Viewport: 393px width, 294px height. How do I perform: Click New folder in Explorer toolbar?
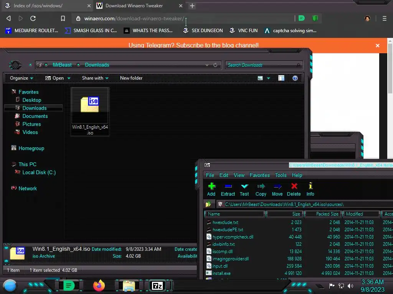pyautogui.click(x=131, y=78)
